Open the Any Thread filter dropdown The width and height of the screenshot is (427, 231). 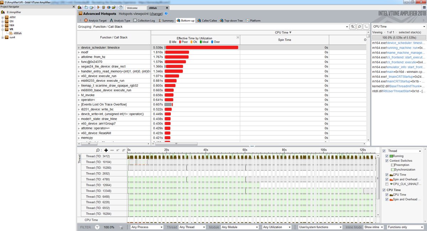[x=192, y=227]
